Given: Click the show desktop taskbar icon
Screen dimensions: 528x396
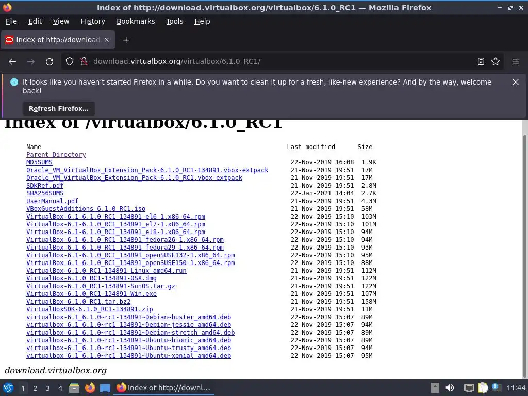Looking at the screenshot, I should tap(105, 388).
